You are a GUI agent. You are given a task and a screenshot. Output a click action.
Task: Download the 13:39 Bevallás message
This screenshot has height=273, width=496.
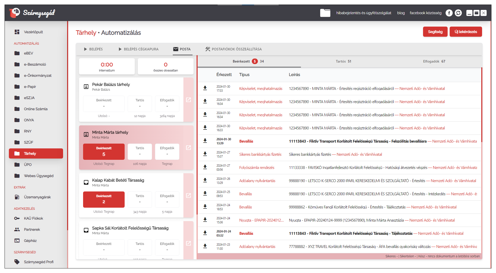click(205, 141)
